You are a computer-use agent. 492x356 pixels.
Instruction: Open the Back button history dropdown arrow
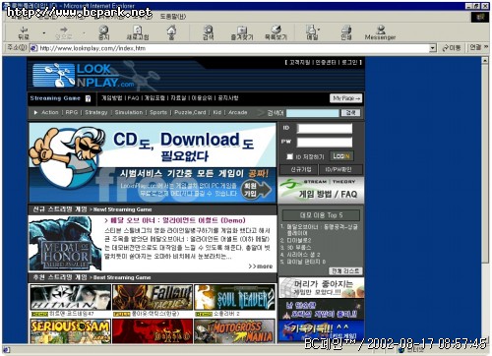click(x=44, y=32)
